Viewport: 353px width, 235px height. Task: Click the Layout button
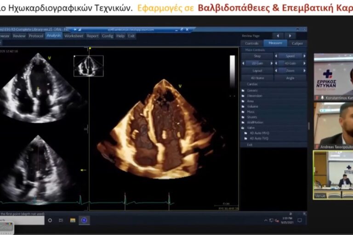point(257,71)
